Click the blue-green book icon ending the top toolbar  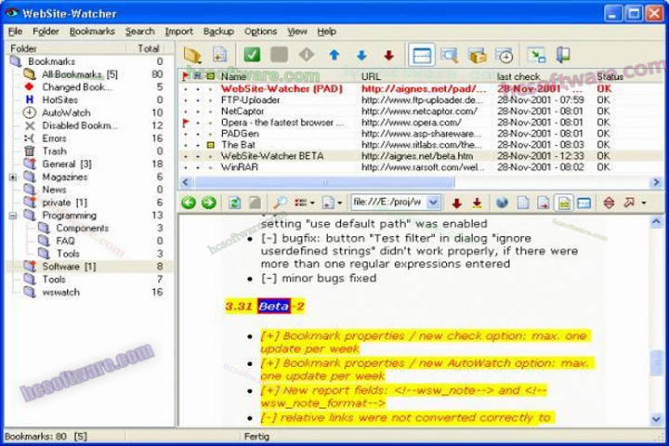563,55
